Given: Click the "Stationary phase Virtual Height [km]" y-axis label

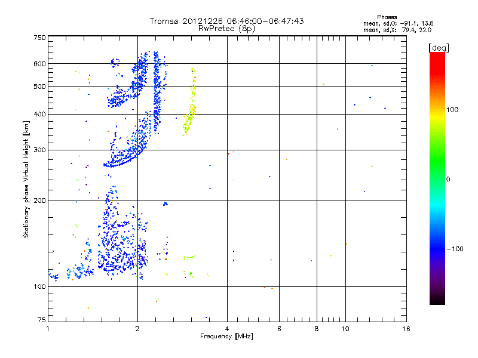Looking at the screenshot, I should click(x=26, y=180).
